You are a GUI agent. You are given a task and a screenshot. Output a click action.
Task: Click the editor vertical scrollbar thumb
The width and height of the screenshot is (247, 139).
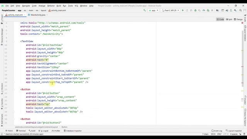(x=242, y=58)
